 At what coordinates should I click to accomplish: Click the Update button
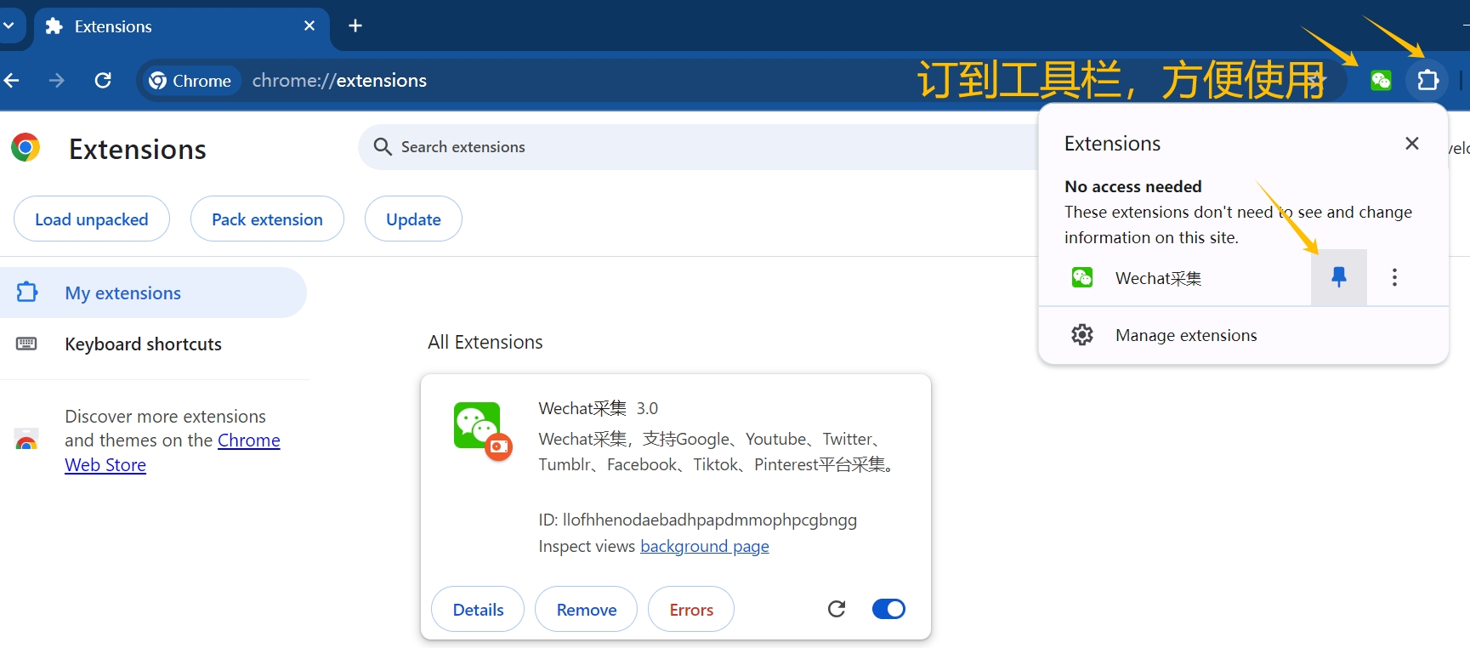413,219
